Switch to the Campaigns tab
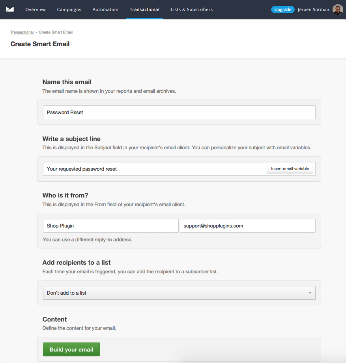Screen dimensions: 346x363 tap(69, 9)
